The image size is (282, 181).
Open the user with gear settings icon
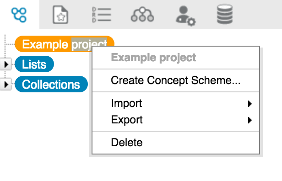click(185, 16)
